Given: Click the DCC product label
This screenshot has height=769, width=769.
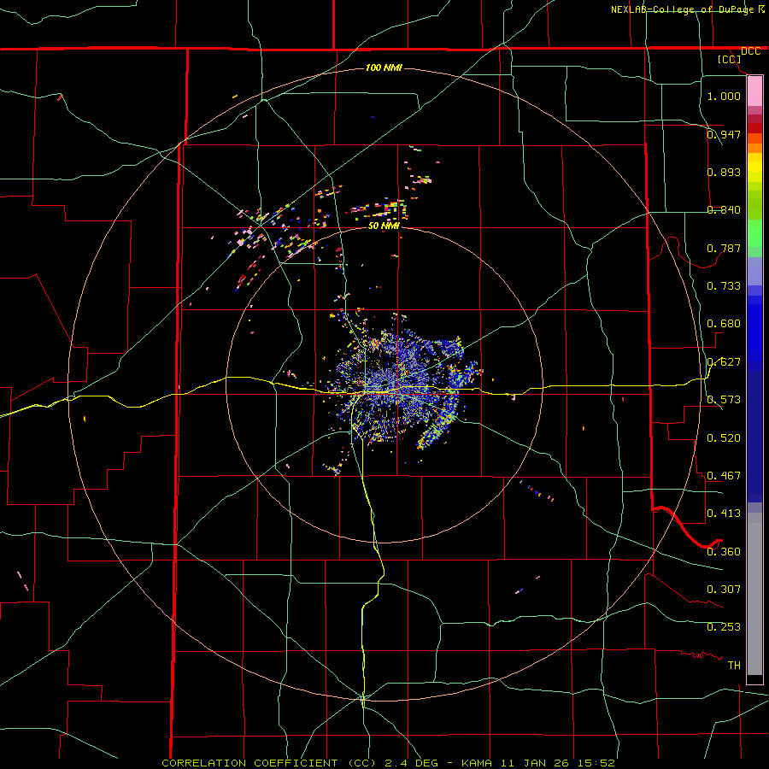Looking at the screenshot, I should (x=750, y=51).
